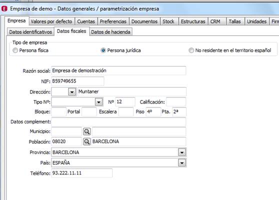Click the street name field containing Muntaner
Screen dimensions: 279x200
[x=132, y=92]
